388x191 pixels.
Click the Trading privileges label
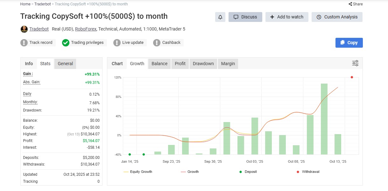87,43
